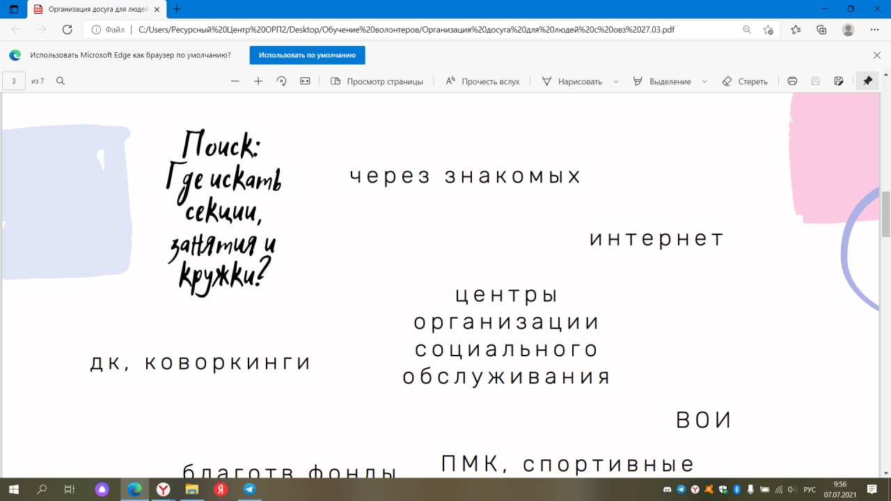Image resolution: width=891 pixels, height=501 pixels.
Task: Open the volume control
Action: pyautogui.click(x=792, y=490)
